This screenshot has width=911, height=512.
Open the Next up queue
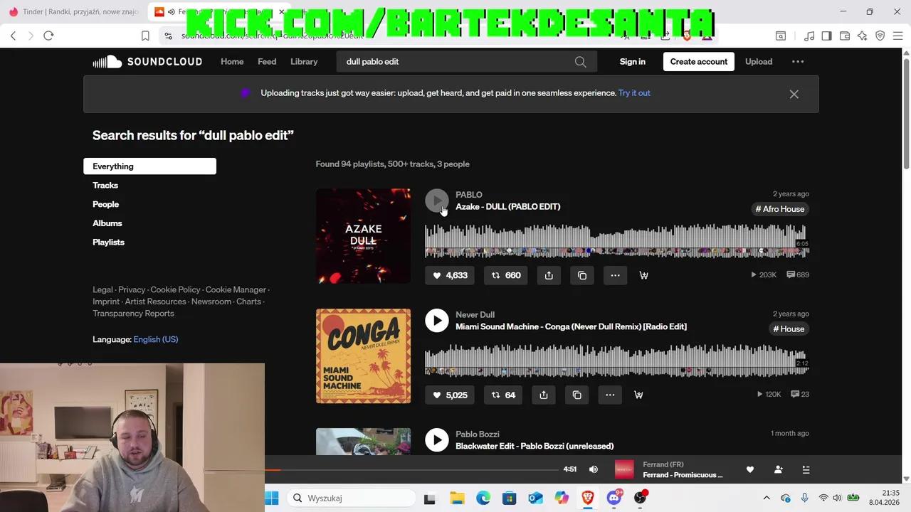806,469
